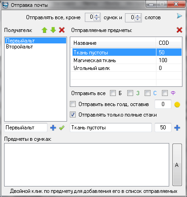This screenshot has height=197, width=187.
Task: Uncheck 'Отправлять только полные стаки'
Action: point(73,115)
